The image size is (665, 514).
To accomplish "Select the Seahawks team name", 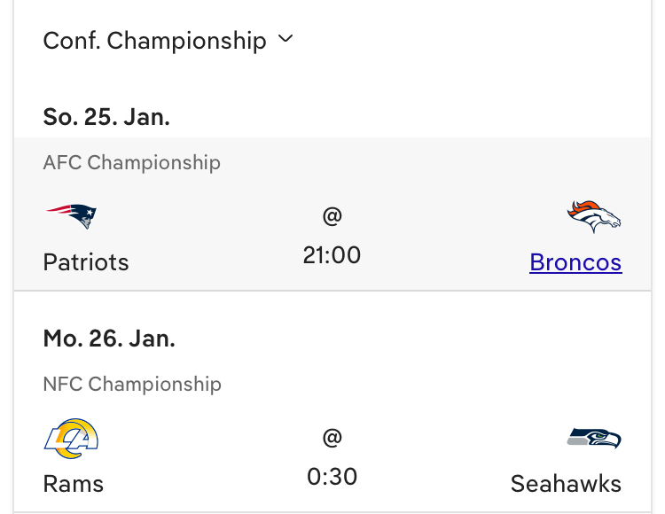I will click(x=566, y=484).
